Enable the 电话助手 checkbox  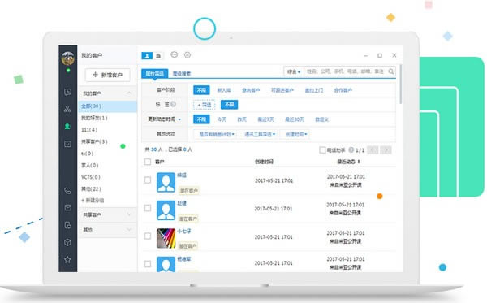(322, 150)
